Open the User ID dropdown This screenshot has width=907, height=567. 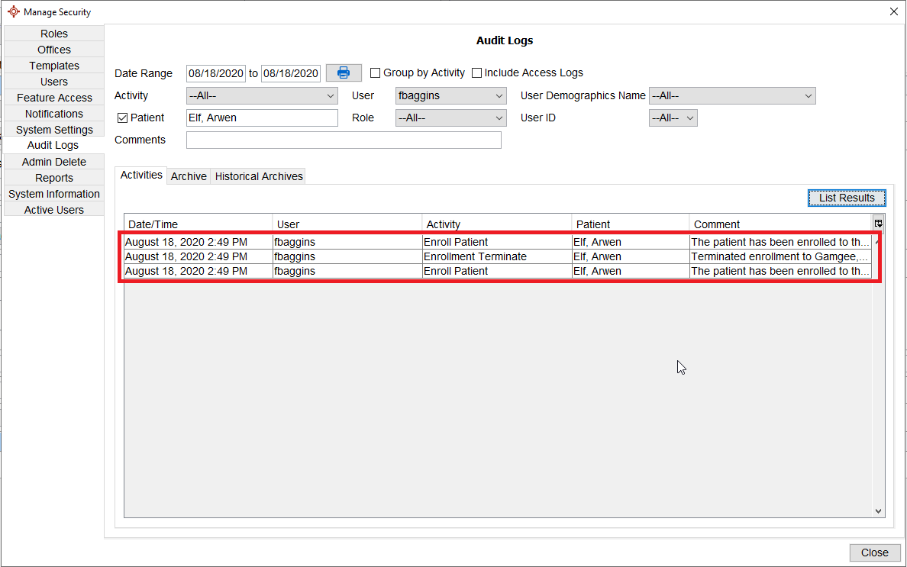coord(673,118)
